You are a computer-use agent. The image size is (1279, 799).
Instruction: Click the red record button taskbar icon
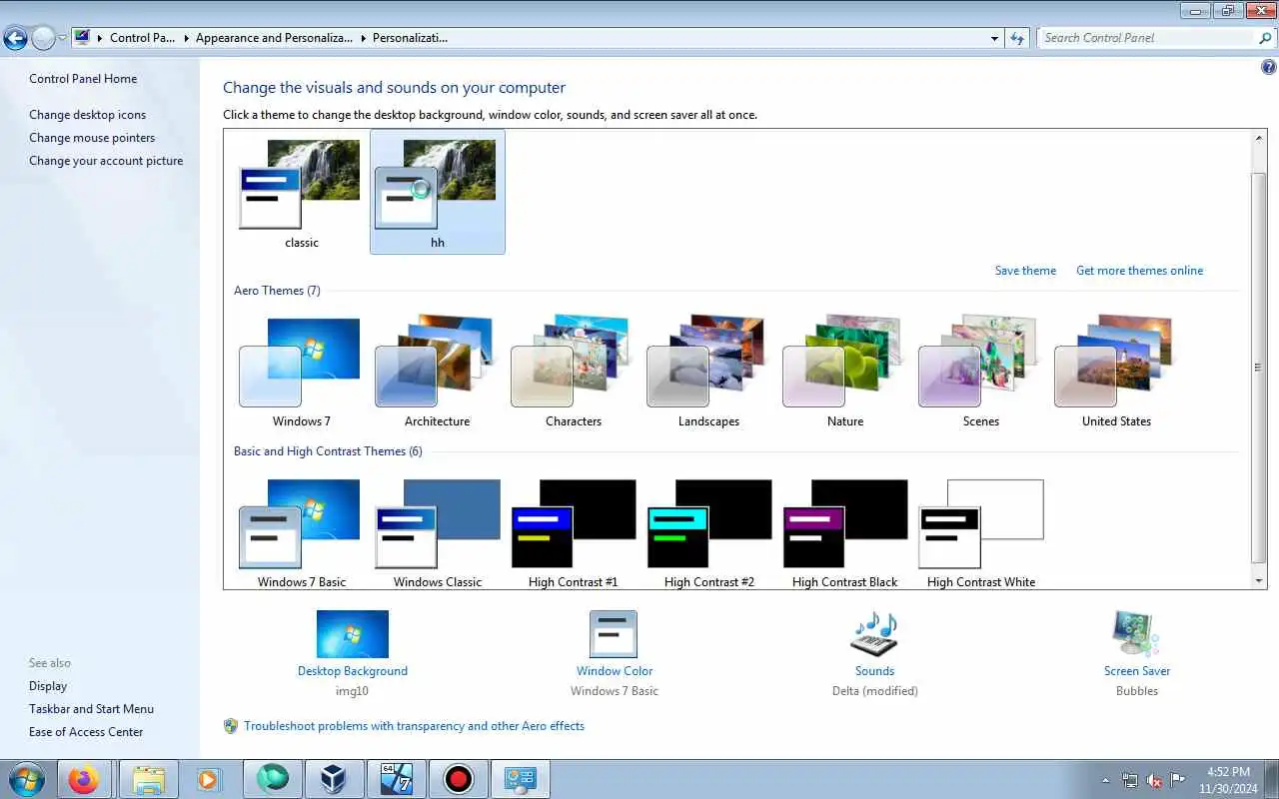tap(459, 779)
